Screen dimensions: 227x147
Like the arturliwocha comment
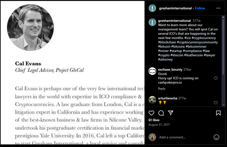216,103
